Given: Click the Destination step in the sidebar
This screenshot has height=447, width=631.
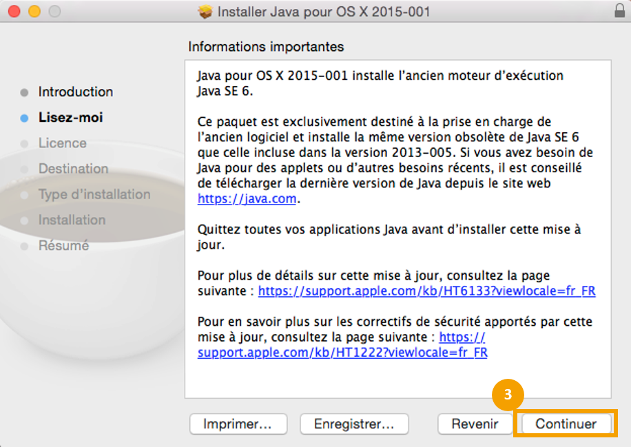Looking at the screenshot, I should pyautogui.click(x=73, y=169).
